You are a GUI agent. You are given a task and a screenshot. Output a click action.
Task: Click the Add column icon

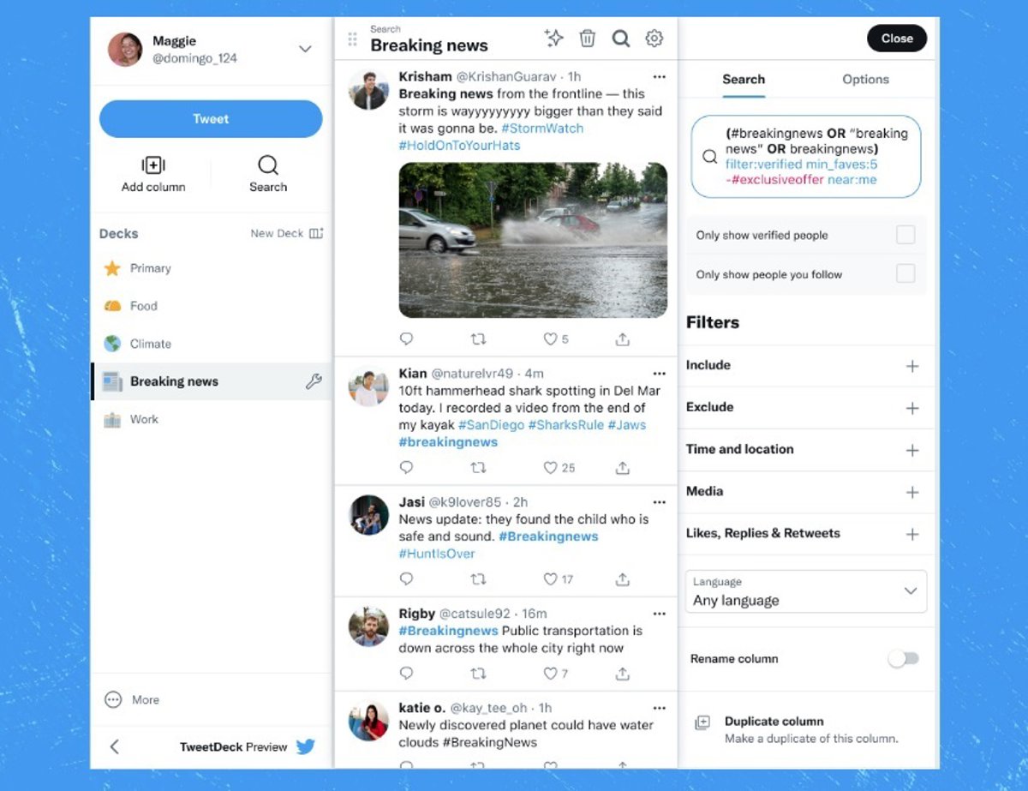pos(153,165)
